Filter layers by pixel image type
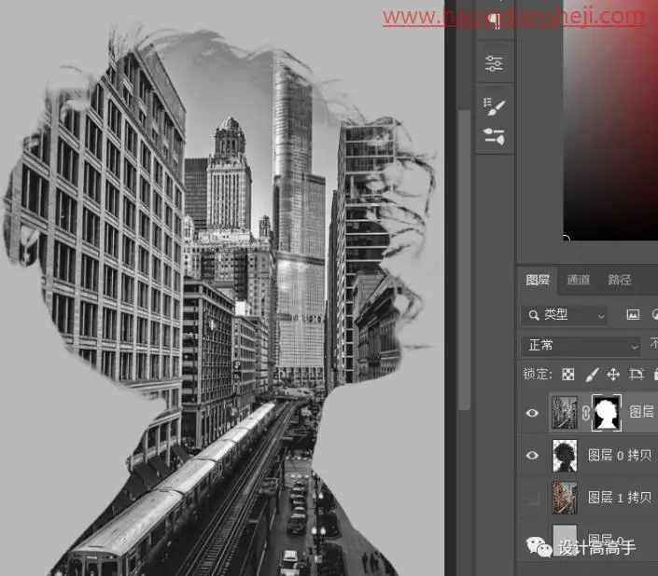Screen dimensions: 658x576 (x=633, y=315)
